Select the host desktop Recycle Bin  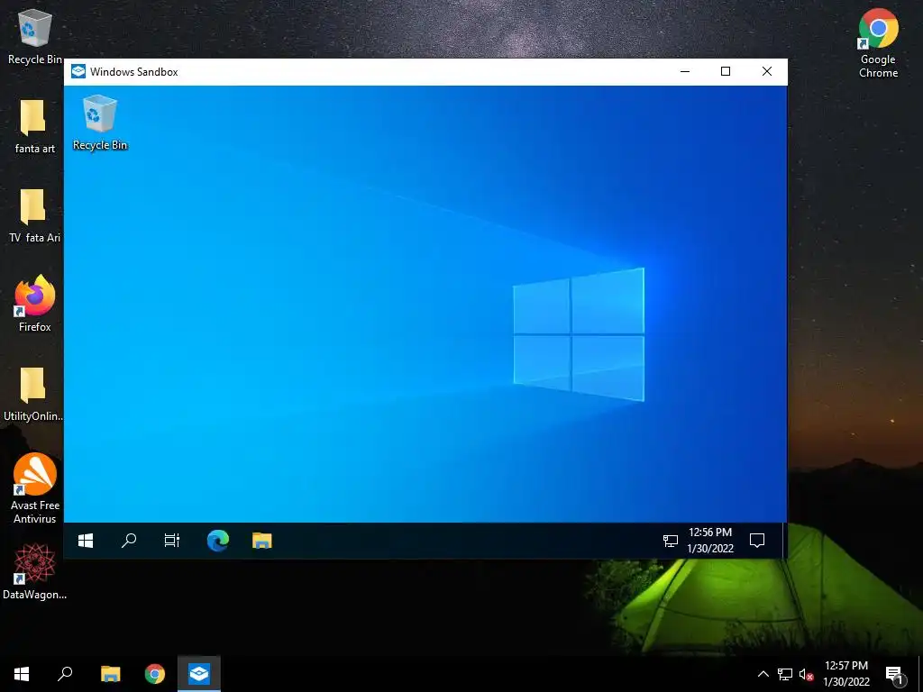point(35,36)
